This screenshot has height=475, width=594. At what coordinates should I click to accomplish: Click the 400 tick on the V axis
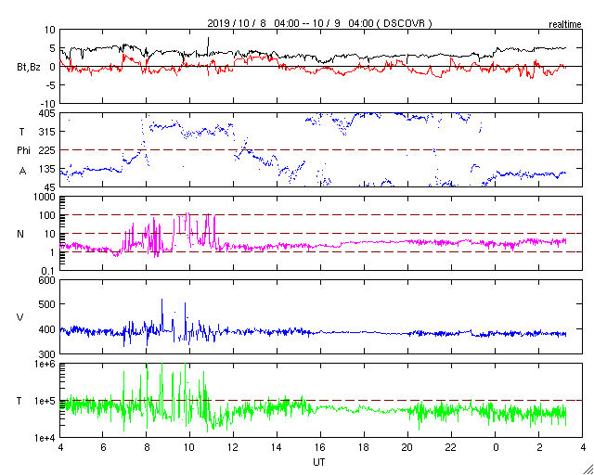click(x=47, y=329)
